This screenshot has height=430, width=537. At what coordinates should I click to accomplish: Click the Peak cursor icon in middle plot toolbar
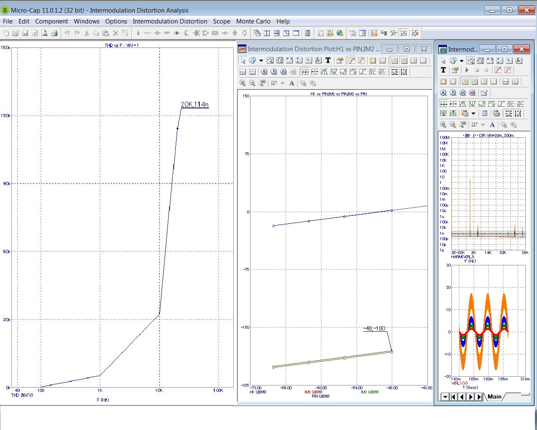click(324, 72)
